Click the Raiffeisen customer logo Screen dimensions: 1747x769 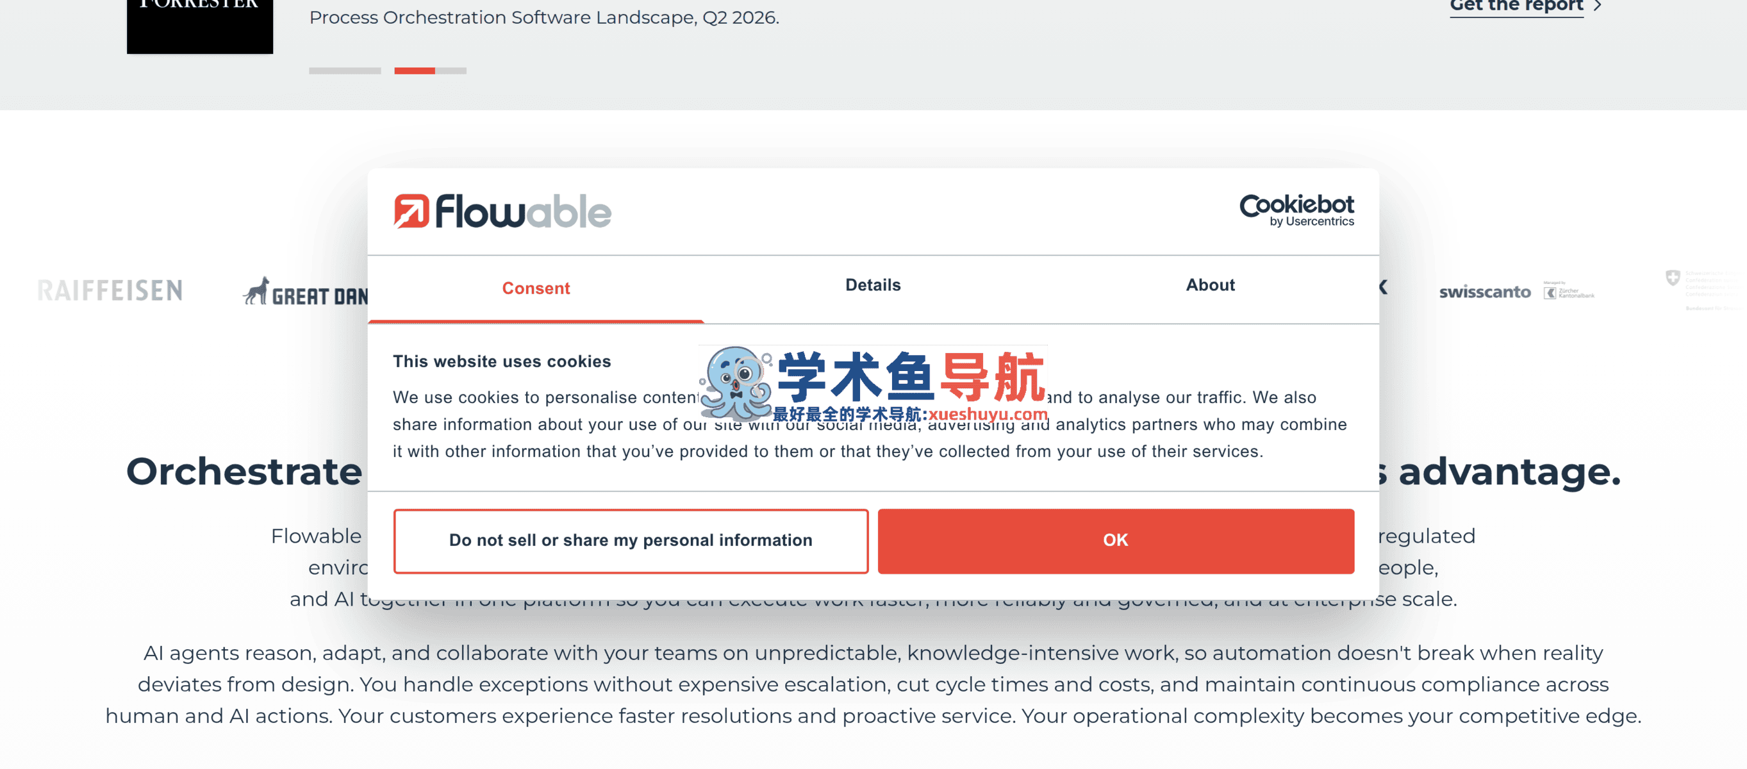pyautogui.click(x=110, y=290)
